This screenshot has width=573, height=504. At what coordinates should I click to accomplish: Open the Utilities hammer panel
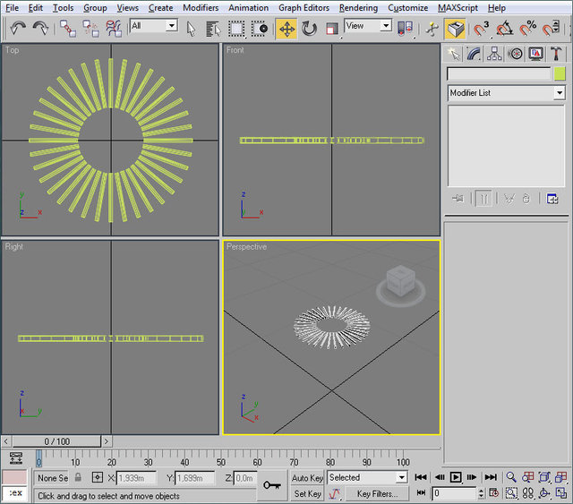[x=556, y=54]
